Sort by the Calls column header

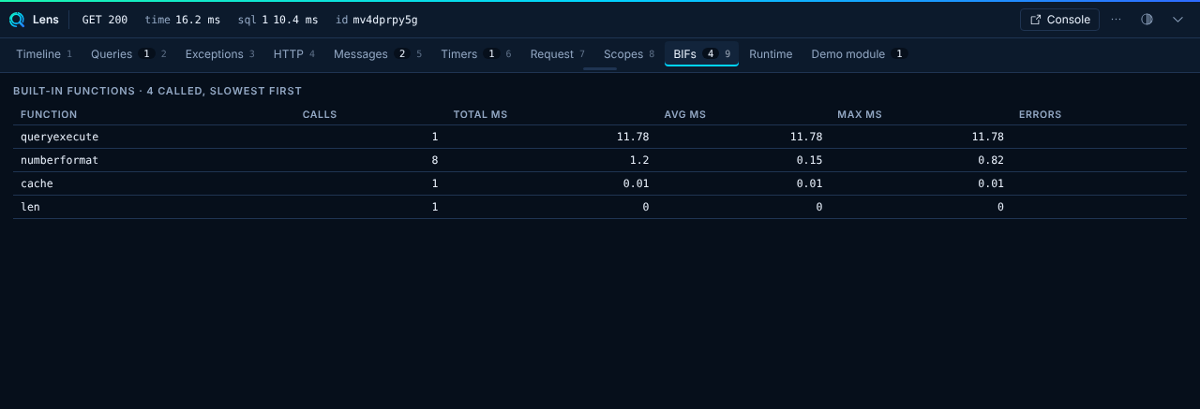pyautogui.click(x=320, y=114)
